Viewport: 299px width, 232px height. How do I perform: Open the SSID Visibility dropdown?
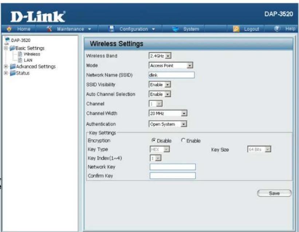click(x=160, y=84)
